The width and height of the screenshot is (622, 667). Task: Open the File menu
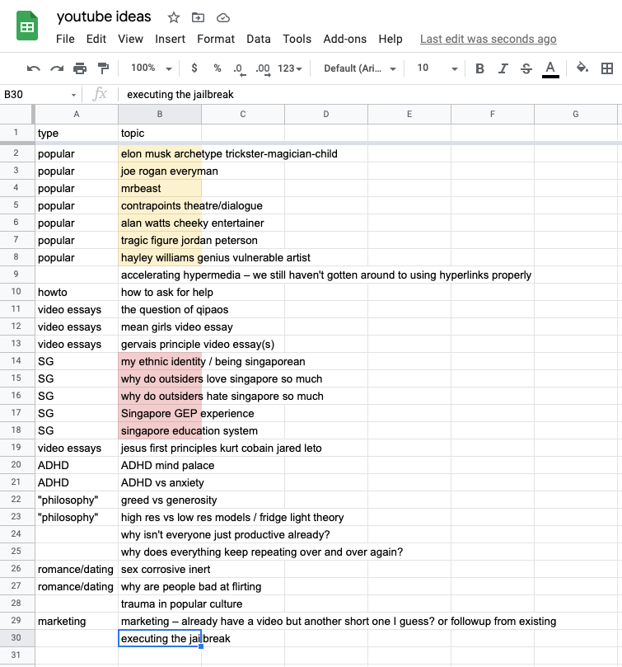pos(65,39)
